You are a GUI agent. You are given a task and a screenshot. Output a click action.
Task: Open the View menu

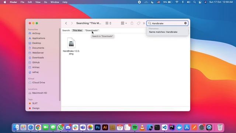38,2
